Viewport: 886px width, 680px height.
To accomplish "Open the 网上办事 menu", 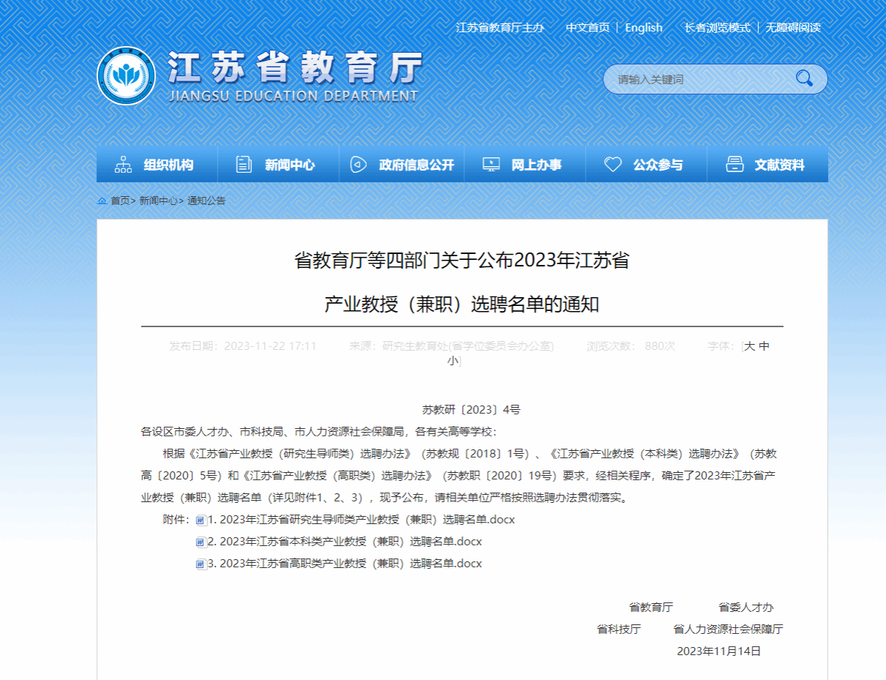I will pyautogui.click(x=536, y=165).
